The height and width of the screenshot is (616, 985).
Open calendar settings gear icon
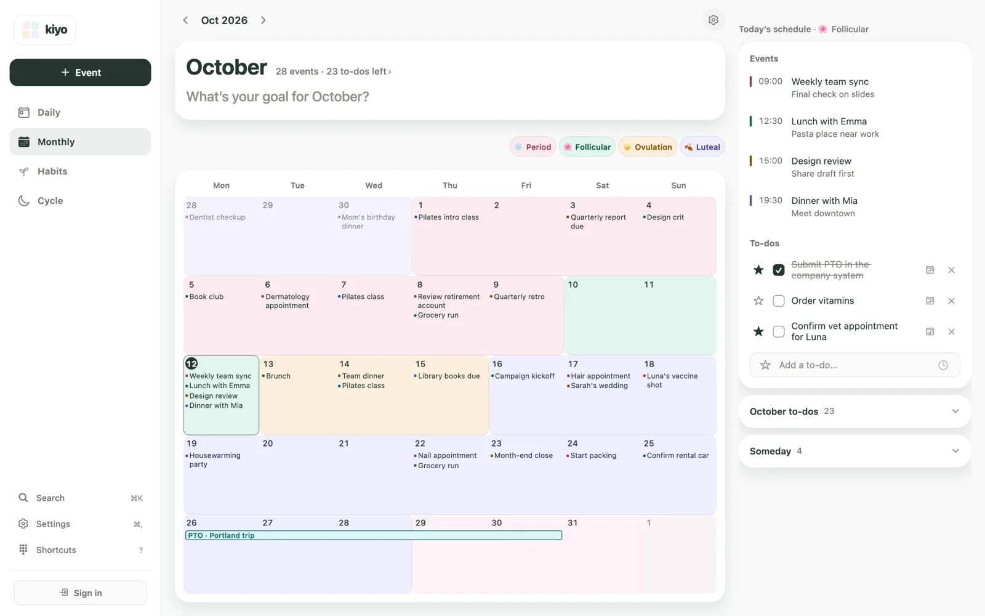[713, 20]
